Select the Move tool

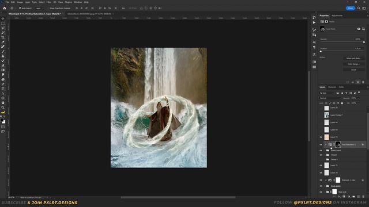3,18
